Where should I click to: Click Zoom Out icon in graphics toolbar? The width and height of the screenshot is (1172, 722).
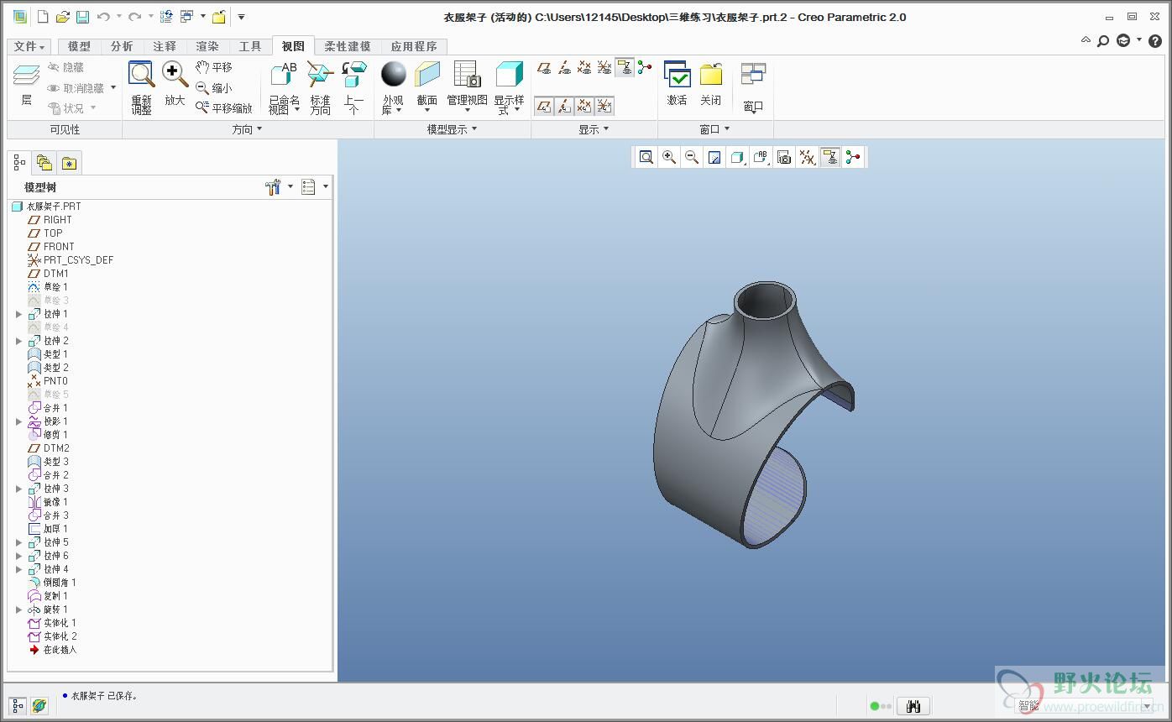click(692, 157)
